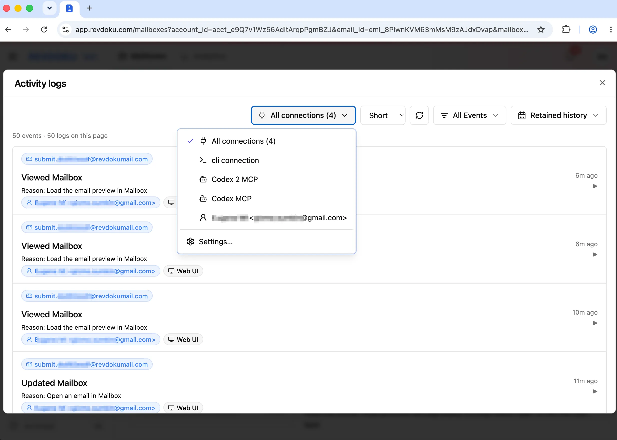
Task: Reload the page with browser refresh
Action: [x=44, y=30]
